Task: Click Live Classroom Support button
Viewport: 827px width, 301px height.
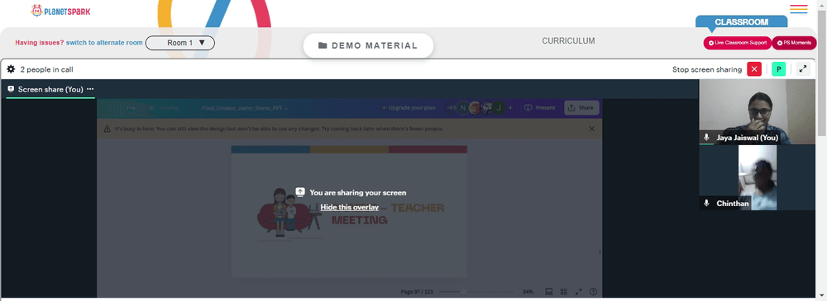Action: (x=737, y=43)
